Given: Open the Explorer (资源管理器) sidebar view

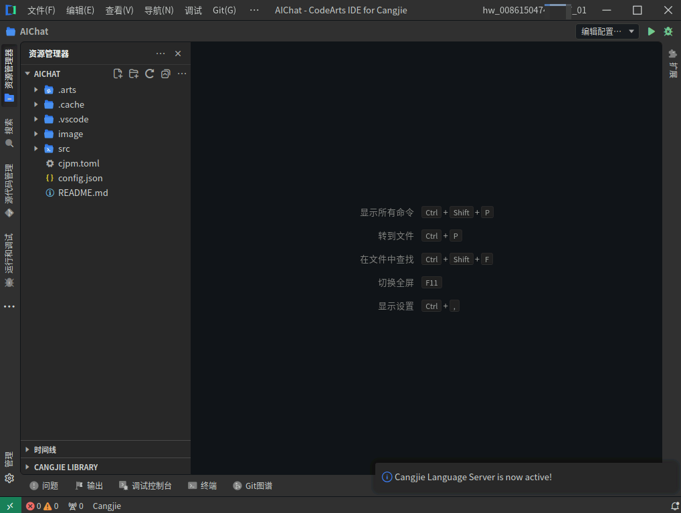Looking at the screenshot, I should click(x=9, y=75).
